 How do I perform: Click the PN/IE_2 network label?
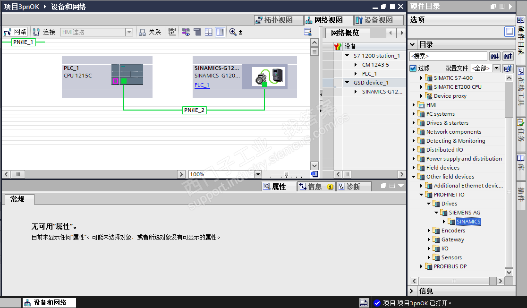coord(194,110)
